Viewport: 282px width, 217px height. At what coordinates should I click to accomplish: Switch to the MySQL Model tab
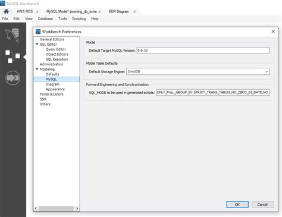click(x=71, y=11)
